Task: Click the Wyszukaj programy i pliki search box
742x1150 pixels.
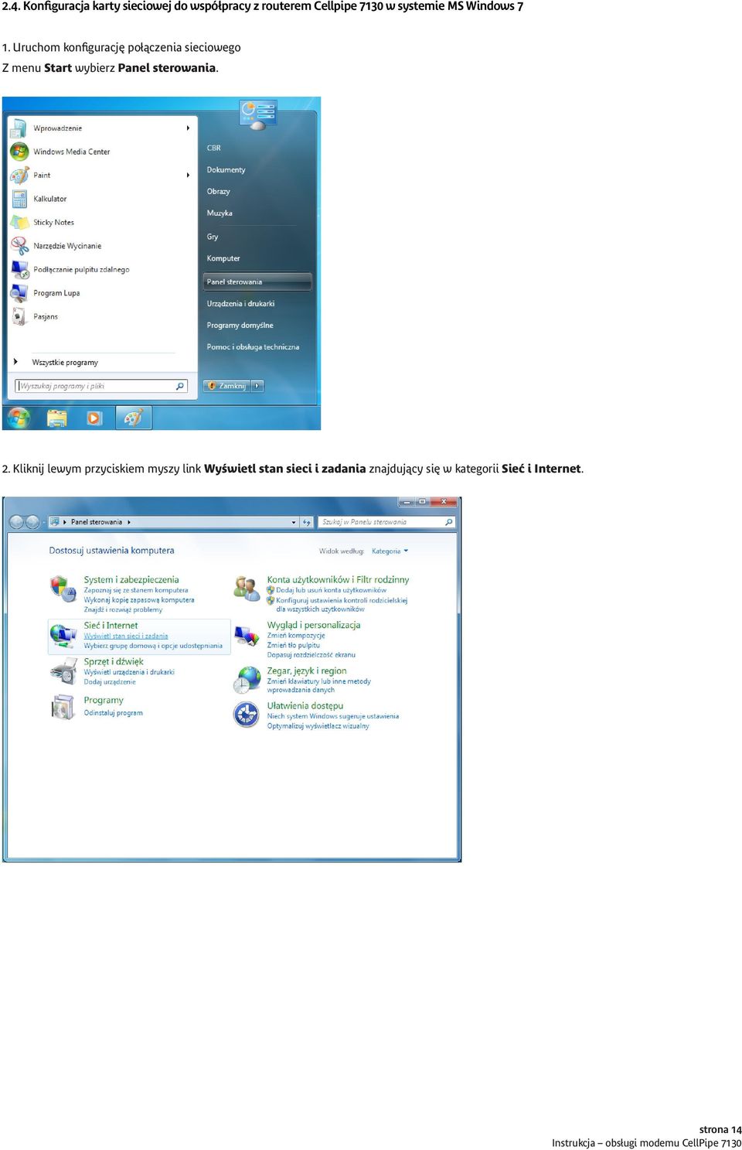Action: (101, 386)
